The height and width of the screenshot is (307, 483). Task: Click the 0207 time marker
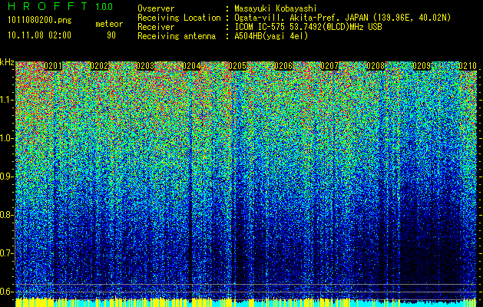[329, 66]
